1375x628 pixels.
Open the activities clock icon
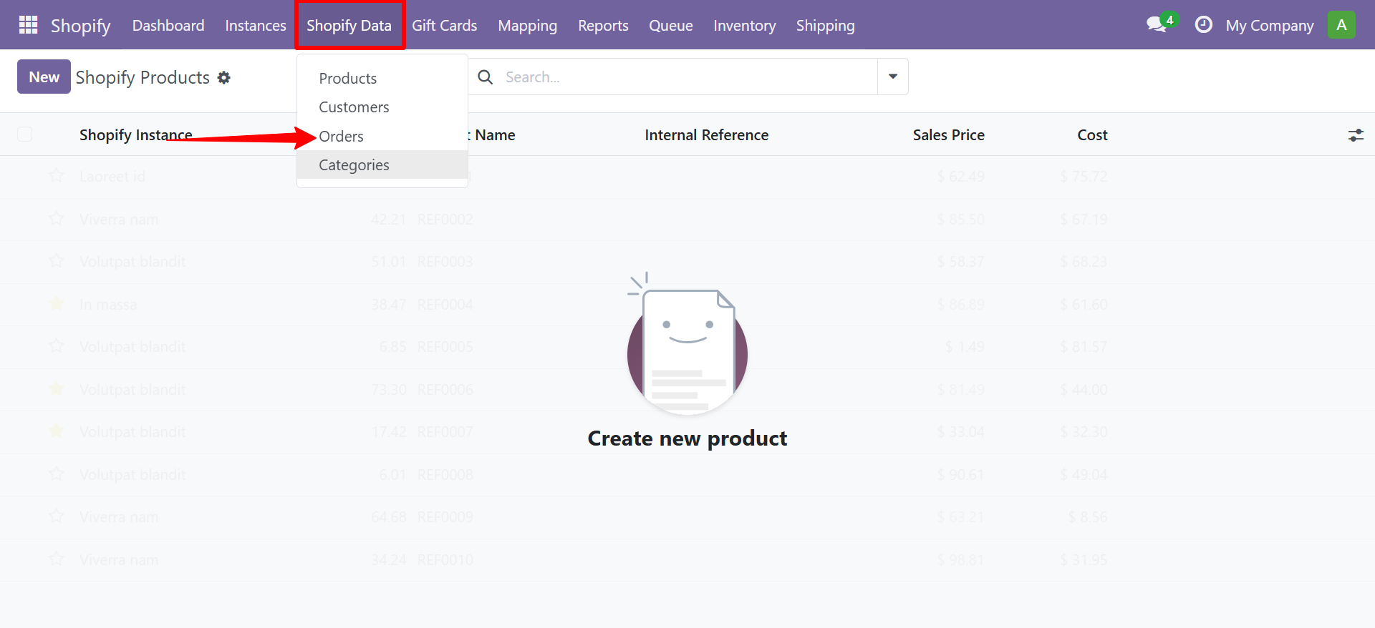1204,25
